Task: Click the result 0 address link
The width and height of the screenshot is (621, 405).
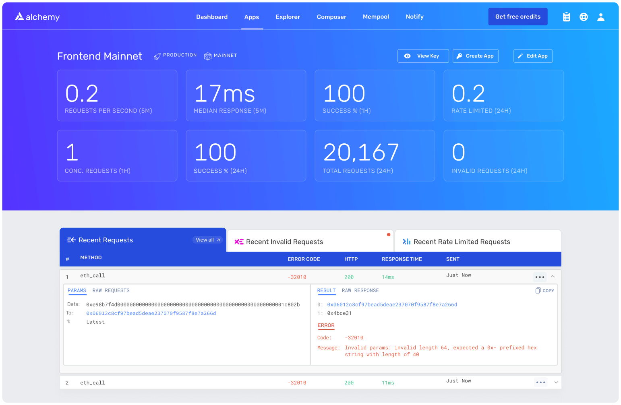Action: [392, 305]
